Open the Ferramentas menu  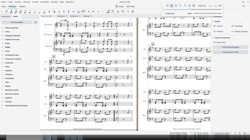click(x=44, y=2)
